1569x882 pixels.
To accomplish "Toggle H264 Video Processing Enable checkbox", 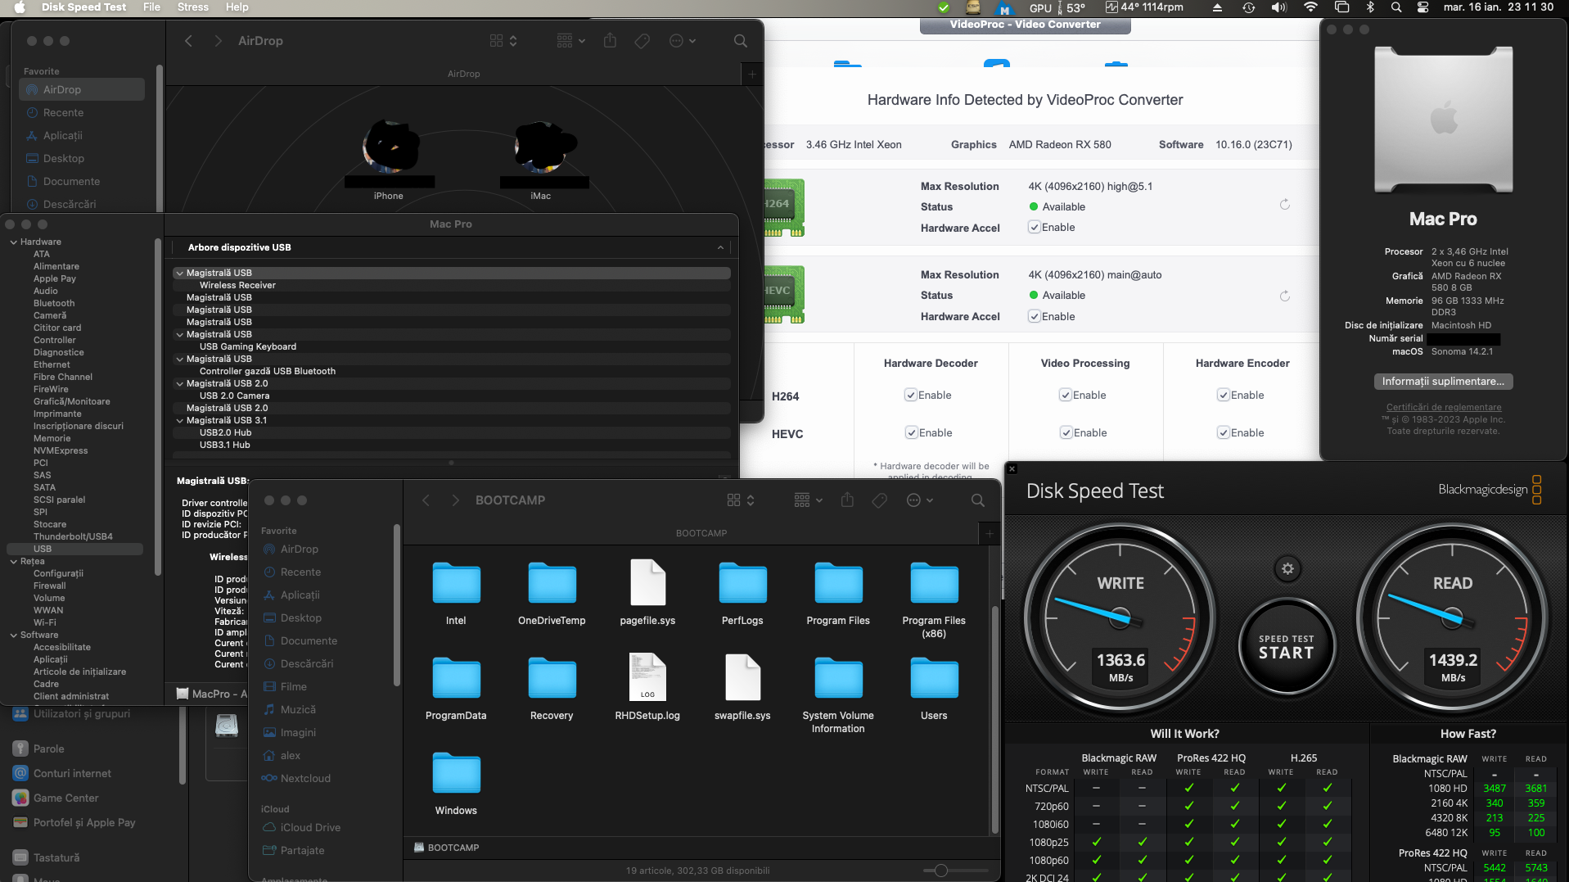I will tap(1065, 395).
